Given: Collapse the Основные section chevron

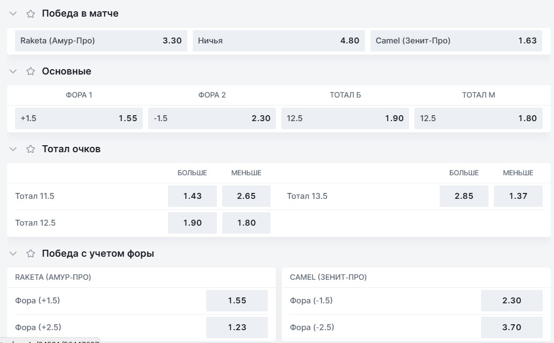Looking at the screenshot, I should pyautogui.click(x=13, y=71).
